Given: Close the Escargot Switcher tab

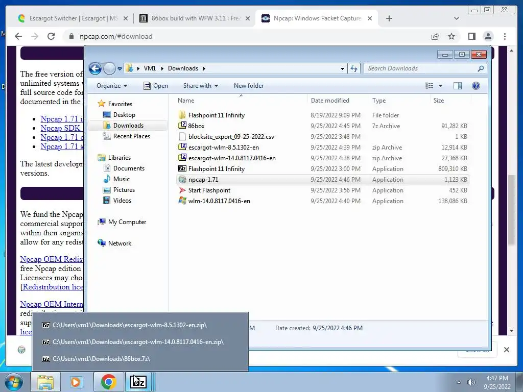Looking at the screenshot, I should [x=126, y=19].
